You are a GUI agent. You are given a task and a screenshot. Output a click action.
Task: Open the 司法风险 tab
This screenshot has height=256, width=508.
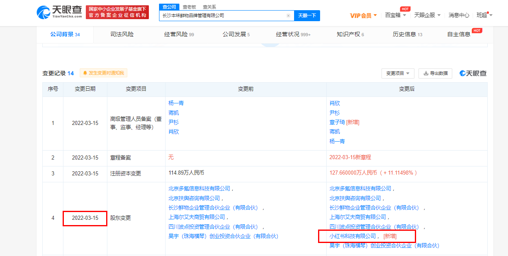tap(122, 35)
